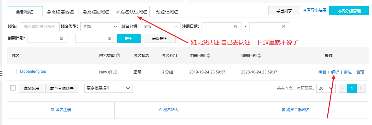Open calendar icon in 注册日期 start field

pos(236,27)
